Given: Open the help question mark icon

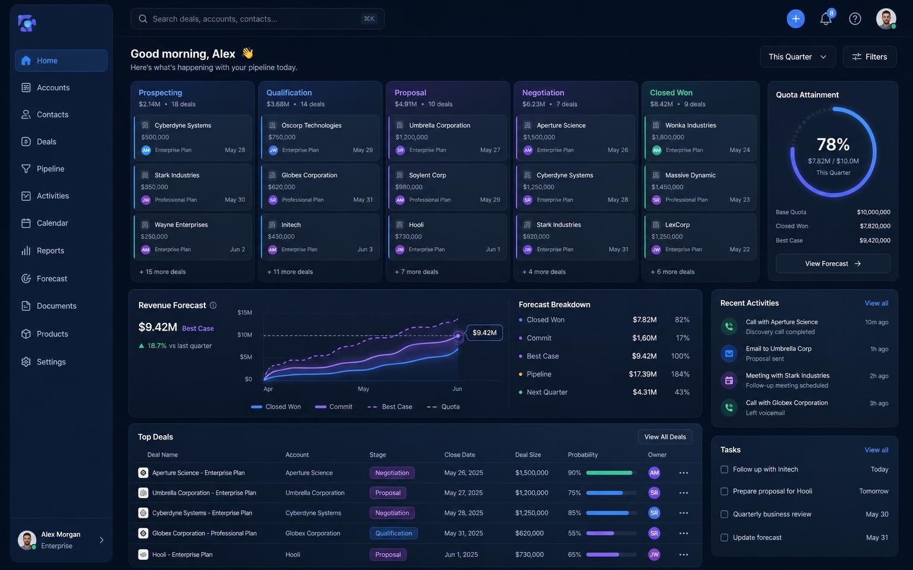Looking at the screenshot, I should 855,19.
